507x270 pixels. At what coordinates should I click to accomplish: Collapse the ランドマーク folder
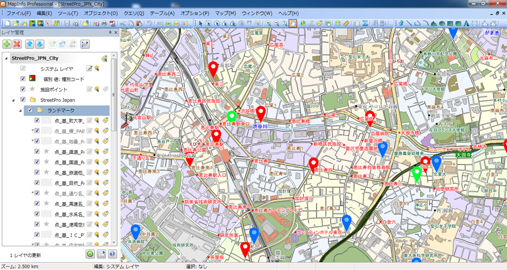coord(20,111)
